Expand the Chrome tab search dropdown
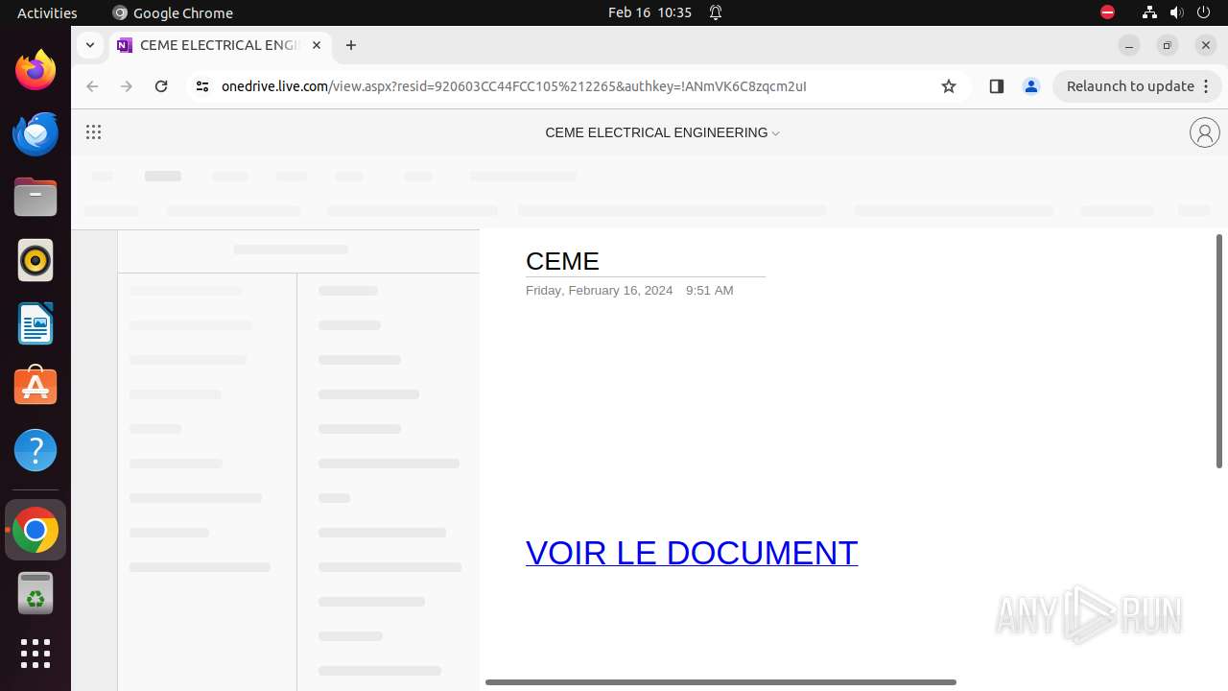 coord(89,45)
